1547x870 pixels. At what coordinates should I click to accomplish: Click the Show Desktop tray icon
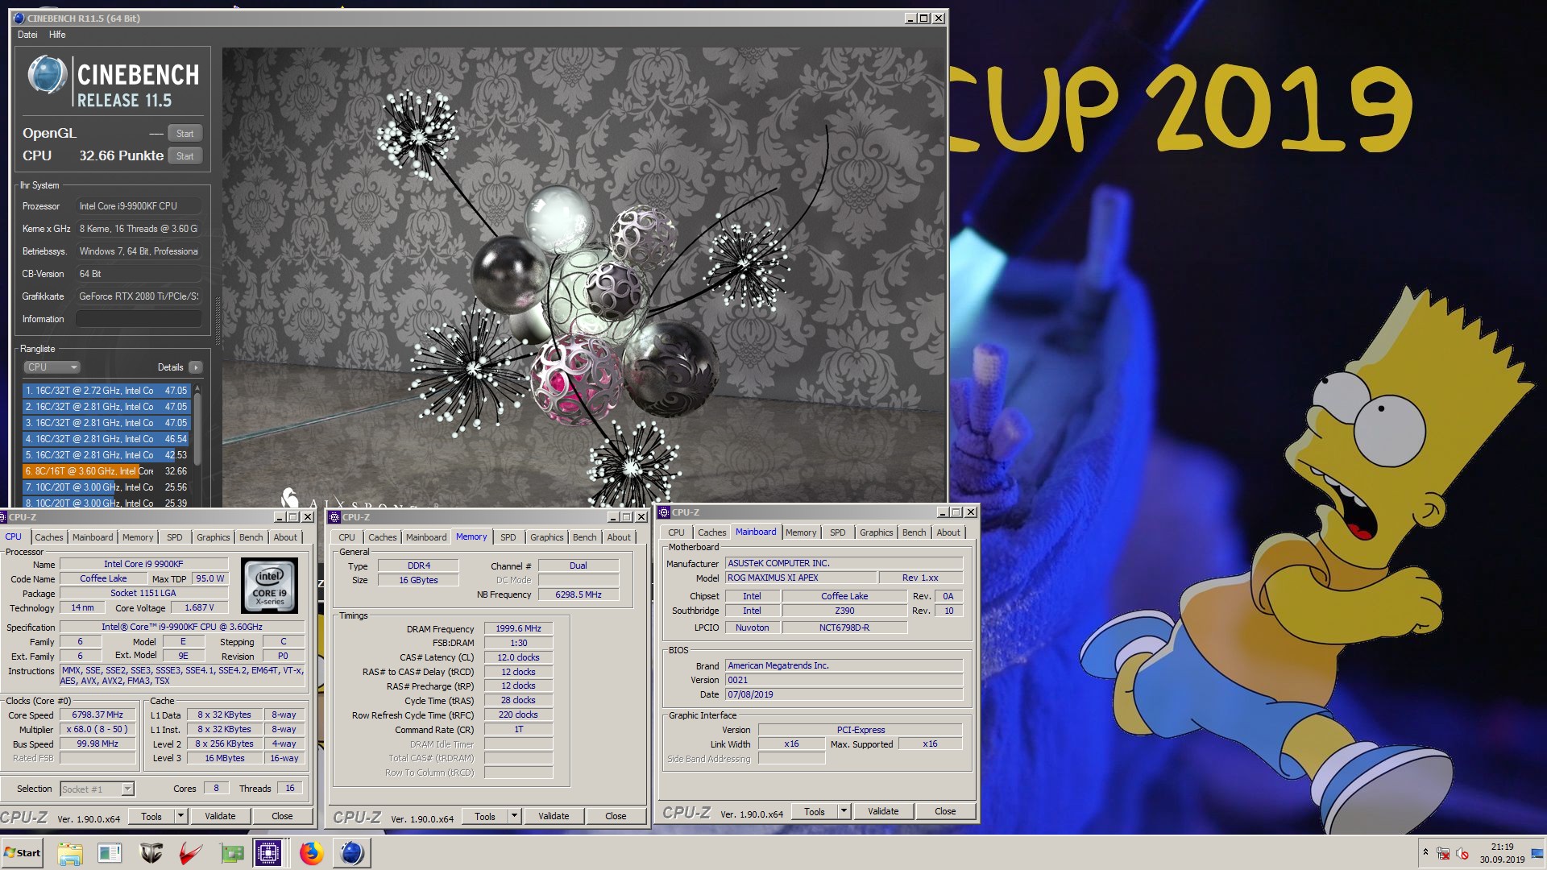1538,853
